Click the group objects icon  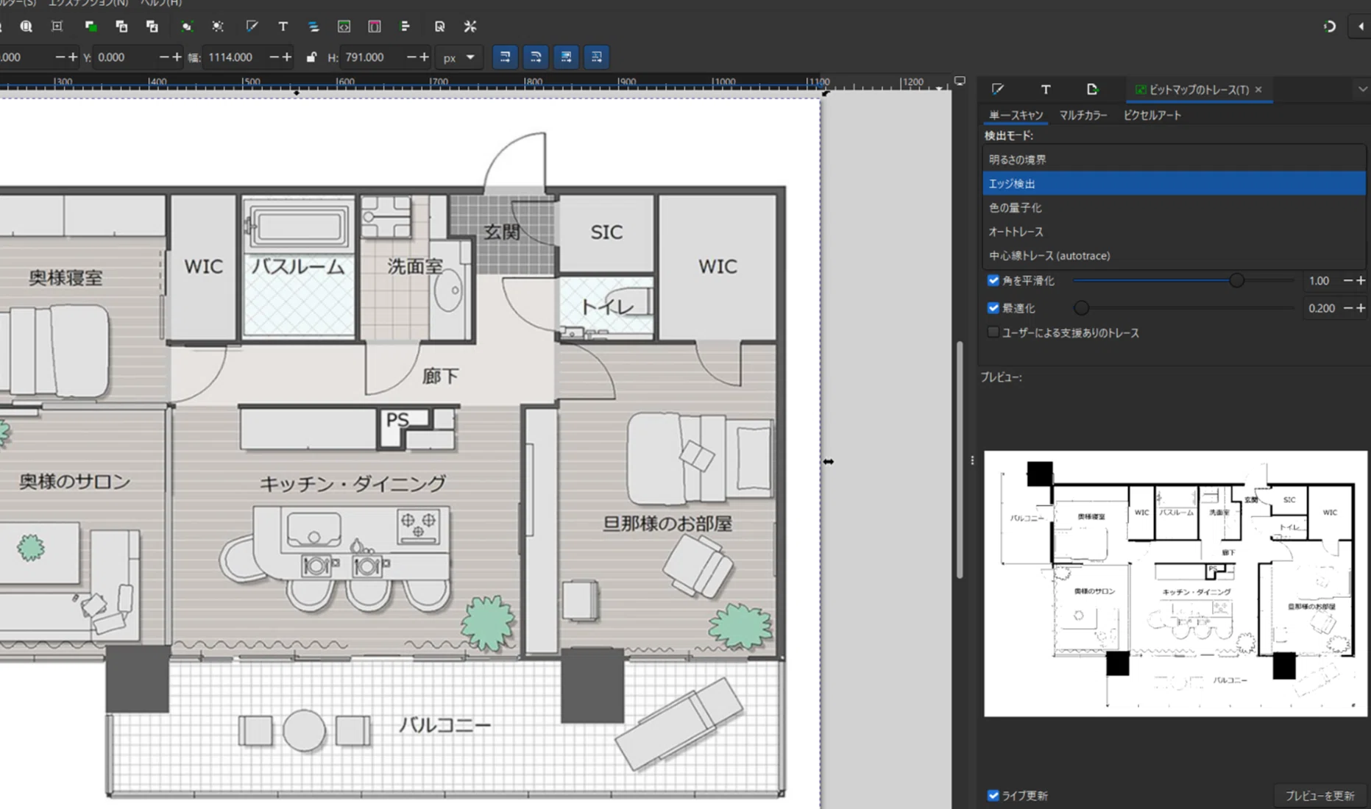(x=186, y=26)
